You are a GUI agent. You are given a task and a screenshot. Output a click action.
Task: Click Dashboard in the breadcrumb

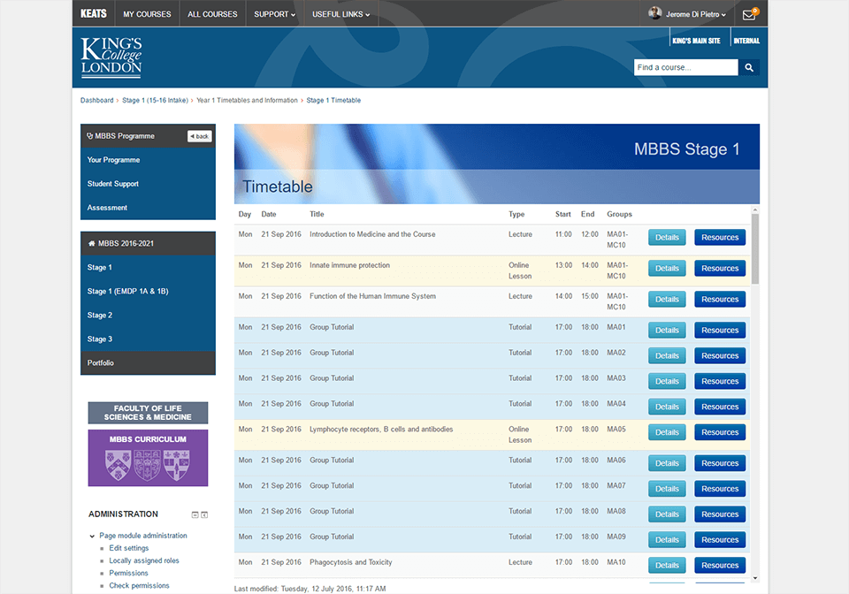tap(97, 100)
